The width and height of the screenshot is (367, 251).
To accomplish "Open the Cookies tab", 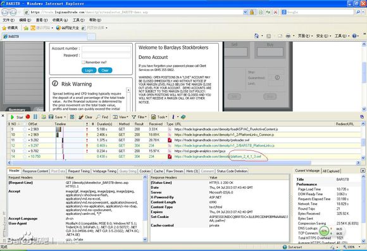I will [x=145, y=171].
